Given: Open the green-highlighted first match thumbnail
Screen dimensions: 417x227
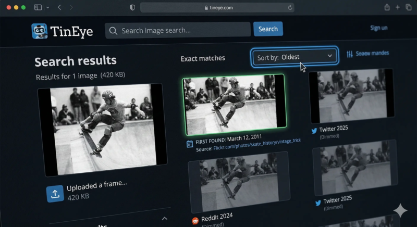Looking at the screenshot, I should coord(234,105).
